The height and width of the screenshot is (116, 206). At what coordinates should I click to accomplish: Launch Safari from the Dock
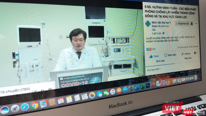(25, 107)
